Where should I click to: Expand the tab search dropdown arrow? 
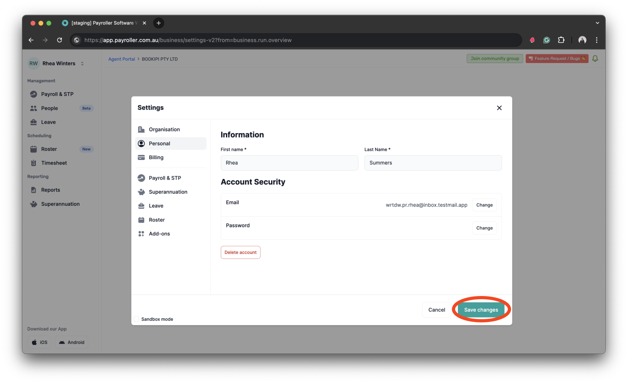coord(597,23)
